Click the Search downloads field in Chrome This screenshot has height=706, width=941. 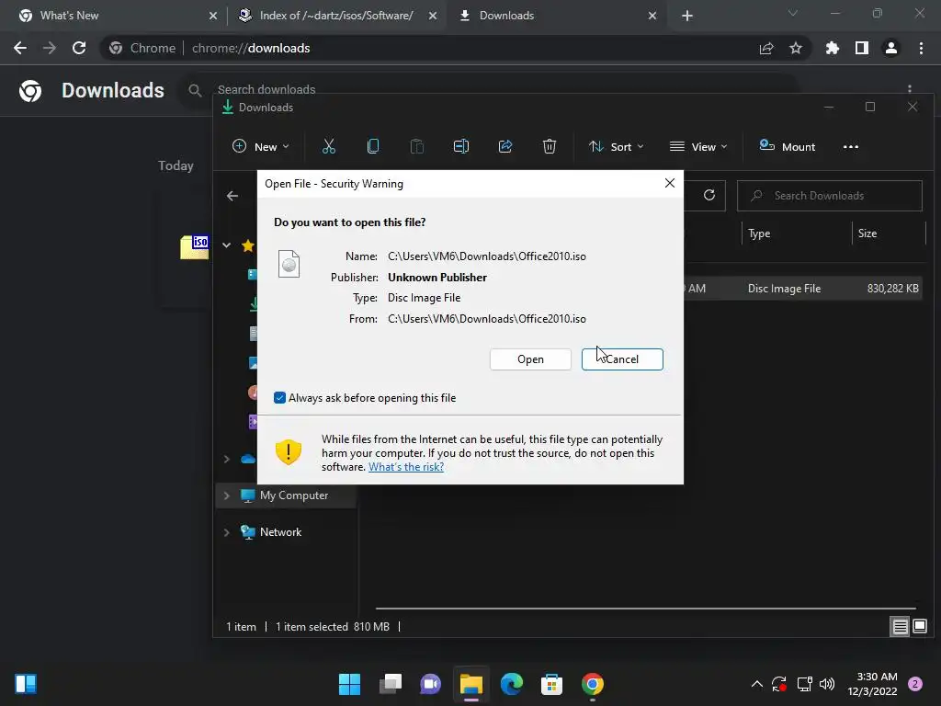266,89
